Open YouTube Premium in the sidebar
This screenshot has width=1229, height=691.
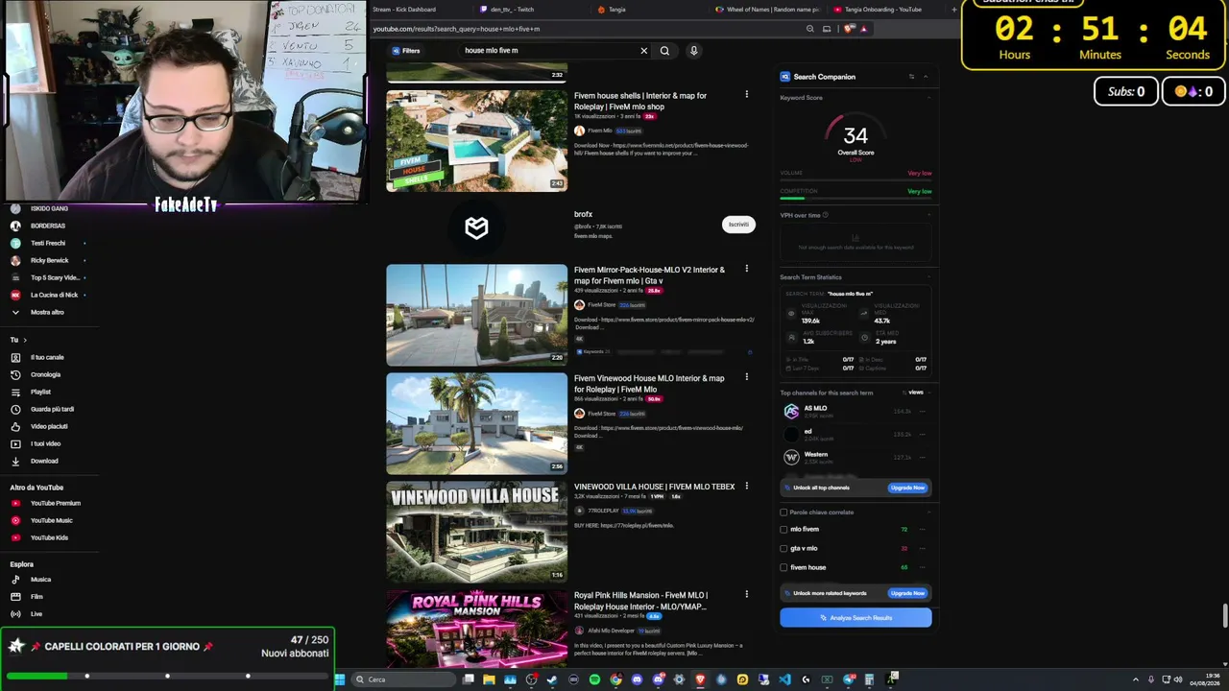[56, 503]
